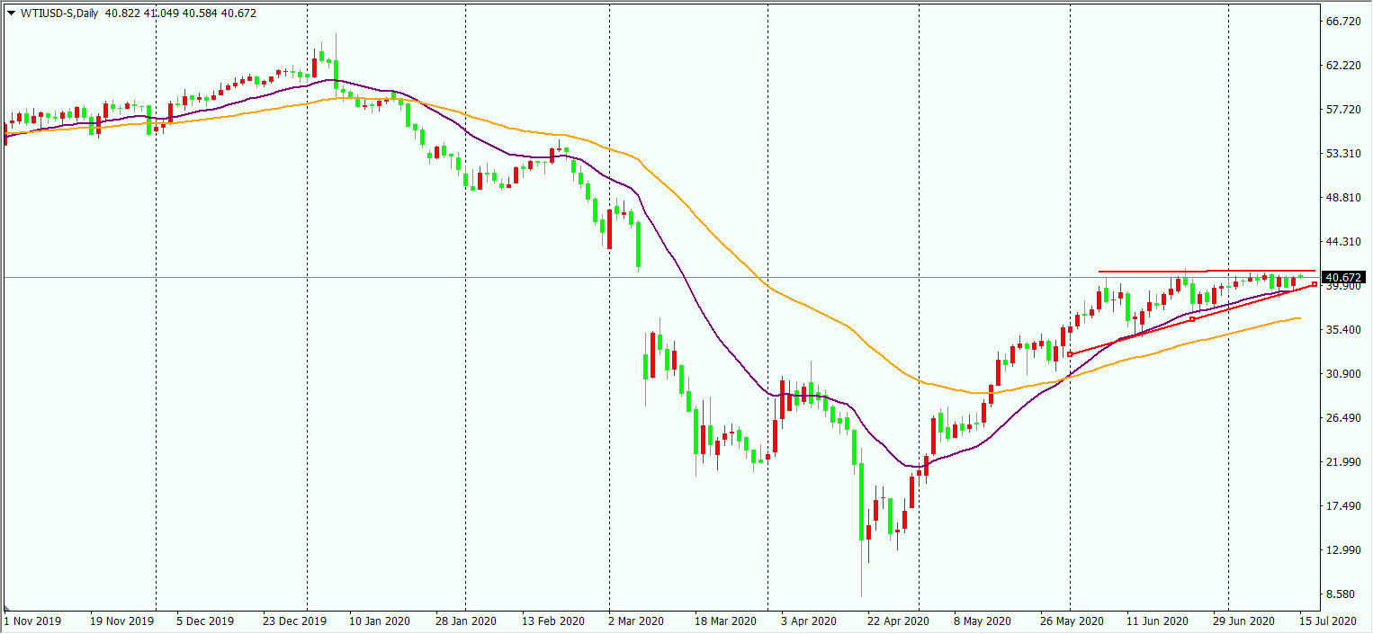This screenshot has width=1373, height=634.
Task: Click the 3 Apr 2020 date label
Action: click(808, 621)
